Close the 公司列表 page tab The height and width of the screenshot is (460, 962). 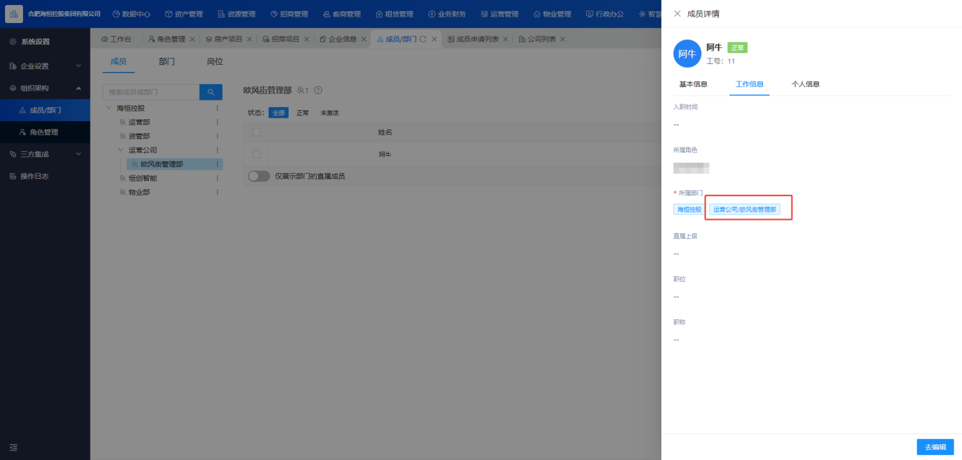point(563,39)
